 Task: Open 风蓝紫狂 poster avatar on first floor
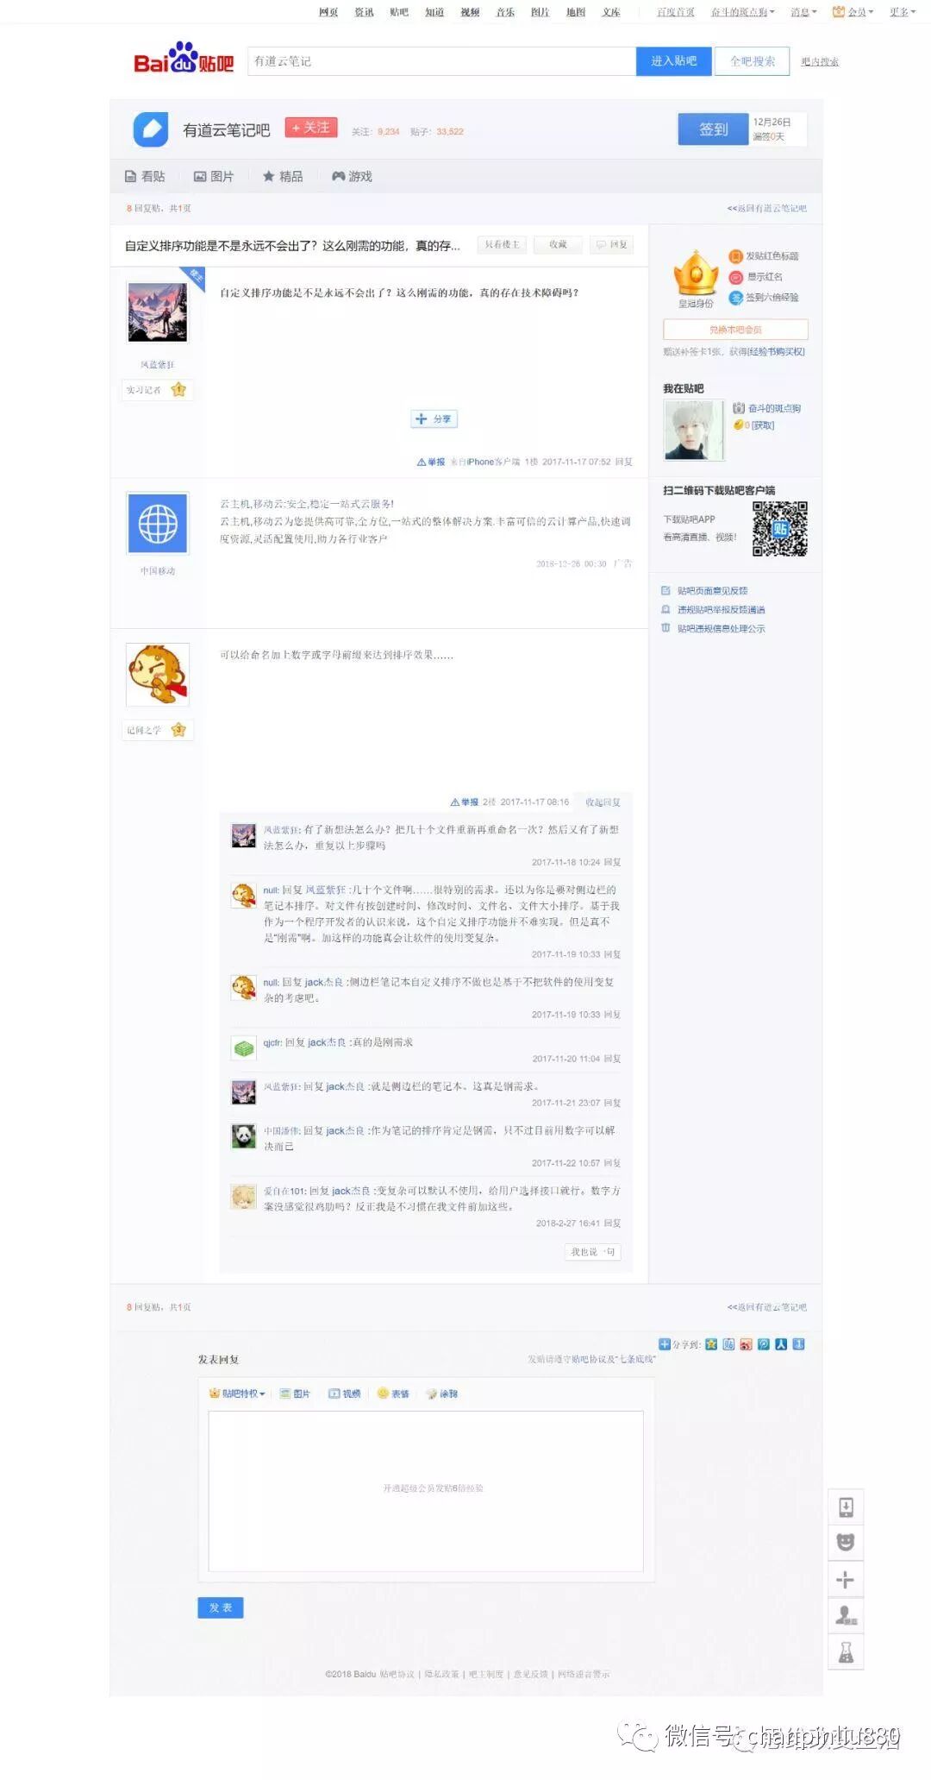coord(157,312)
